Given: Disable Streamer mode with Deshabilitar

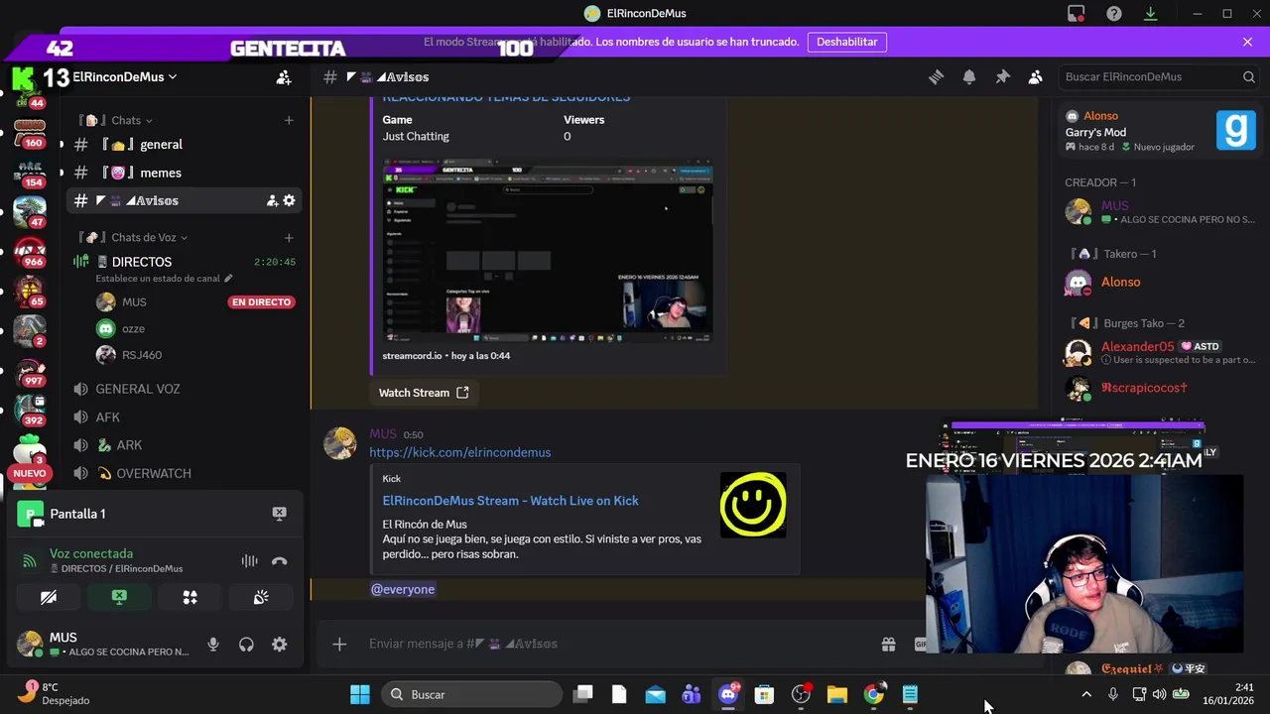Looking at the screenshot, I should pos(847,42).
